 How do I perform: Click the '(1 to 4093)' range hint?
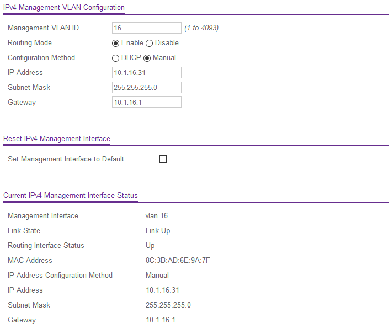point(201,28)
